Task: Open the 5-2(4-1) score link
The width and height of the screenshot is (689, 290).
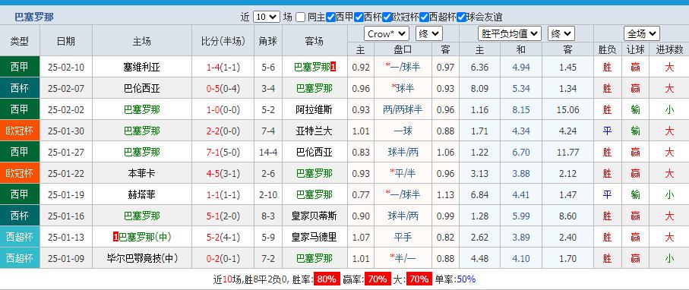Action: point(223,237)
